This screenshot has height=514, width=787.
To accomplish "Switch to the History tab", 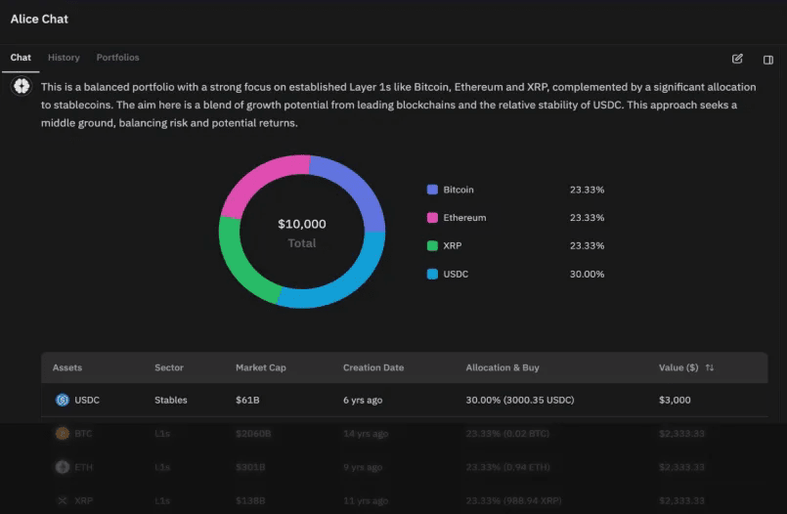I will click(64, 58).
